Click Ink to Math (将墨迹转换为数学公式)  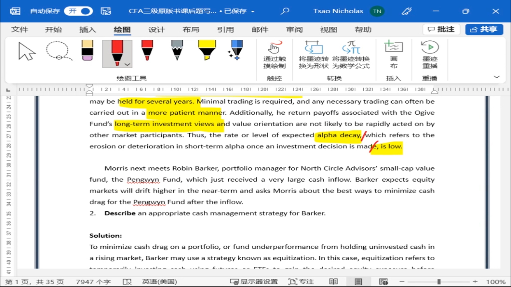[351, 55]
